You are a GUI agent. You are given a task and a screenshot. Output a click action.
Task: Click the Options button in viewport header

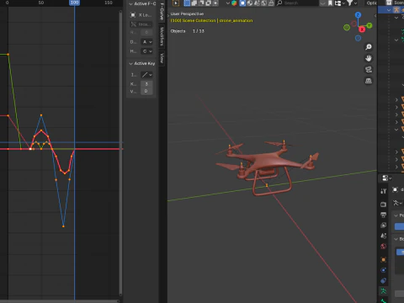tap(371, 3)
